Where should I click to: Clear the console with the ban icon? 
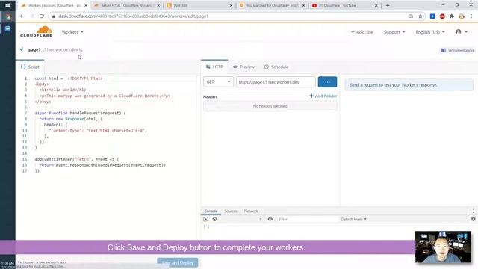(214, 219)
